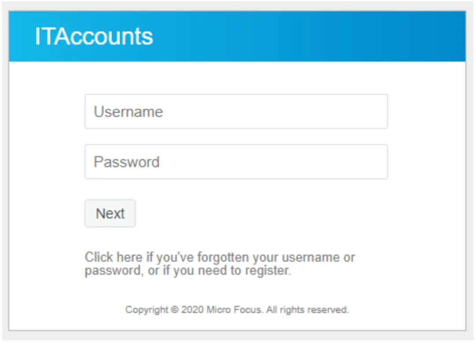Click 'All rights reserved' footer text

point(308,310)
